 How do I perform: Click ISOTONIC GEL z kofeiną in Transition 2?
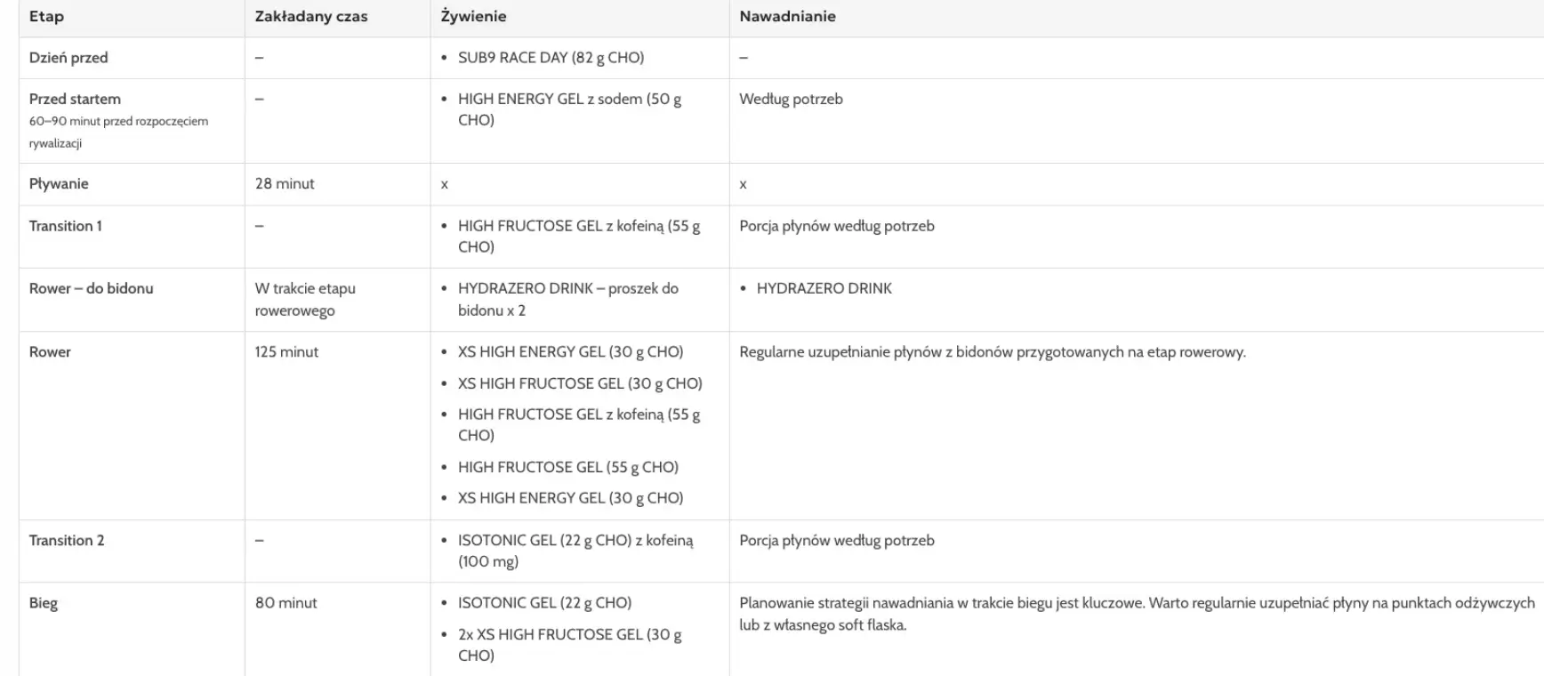point(575,551)
